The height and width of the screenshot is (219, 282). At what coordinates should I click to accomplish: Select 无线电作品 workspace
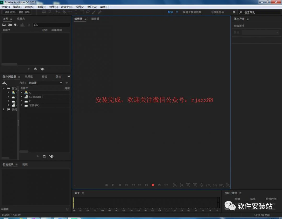(217, 12)
